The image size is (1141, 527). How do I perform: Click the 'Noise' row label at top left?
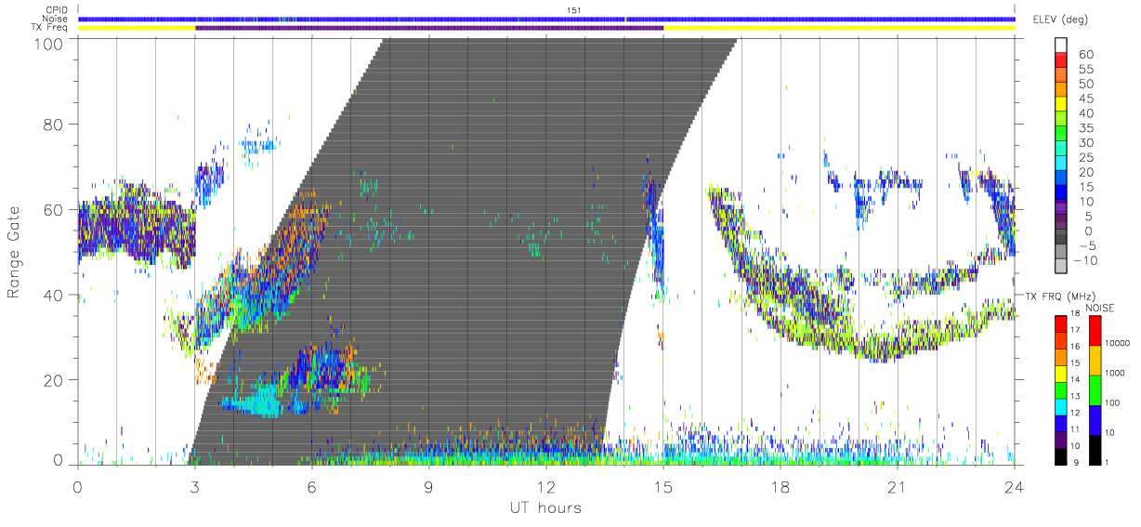[56, 19]
